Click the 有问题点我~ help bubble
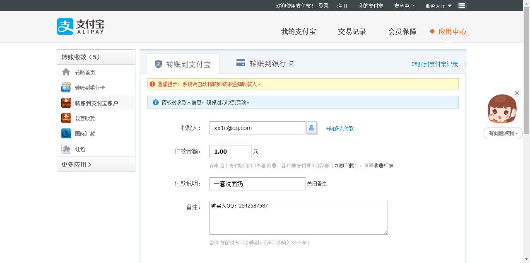This screenshot has height=263, width=530. 503,133
